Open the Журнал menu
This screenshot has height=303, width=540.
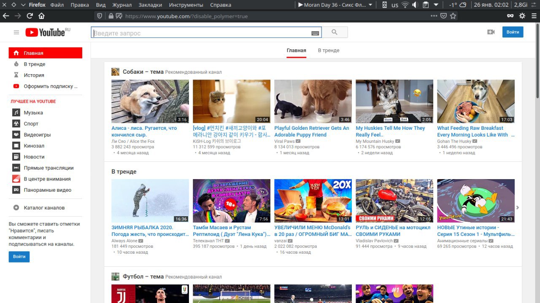coord(122,5)
